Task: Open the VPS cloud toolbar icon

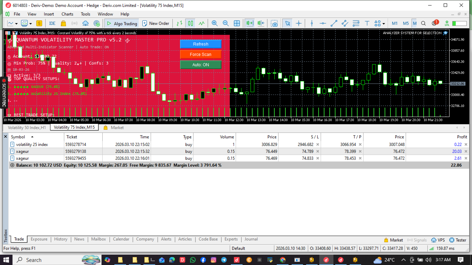Action: [86, 23]
